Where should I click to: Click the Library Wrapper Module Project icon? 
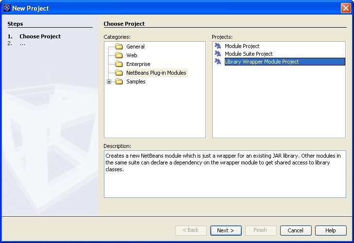(218, 61)
